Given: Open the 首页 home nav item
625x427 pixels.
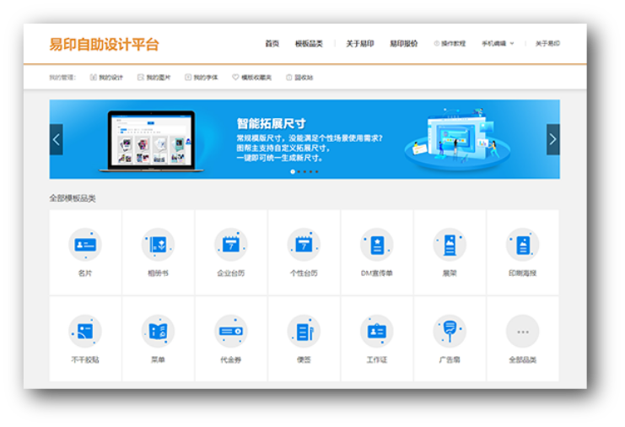Looking at the screenshot, I should (x=272, y=44).
